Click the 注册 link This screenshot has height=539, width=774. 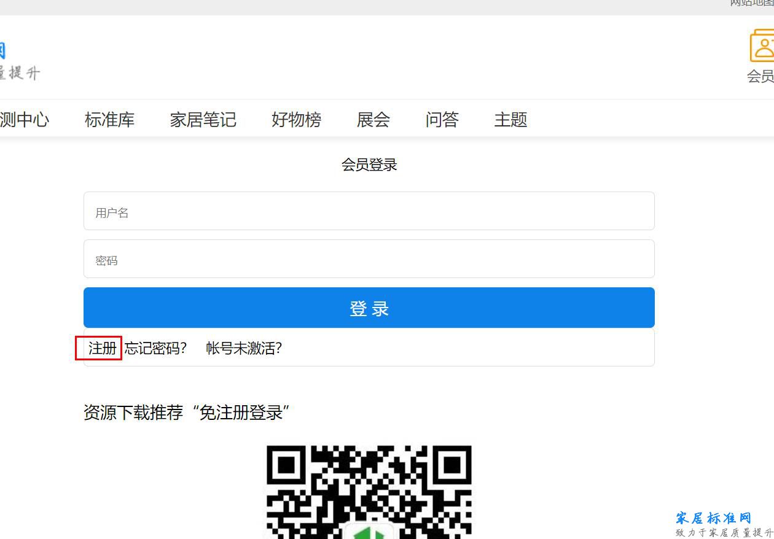[102, 348]
